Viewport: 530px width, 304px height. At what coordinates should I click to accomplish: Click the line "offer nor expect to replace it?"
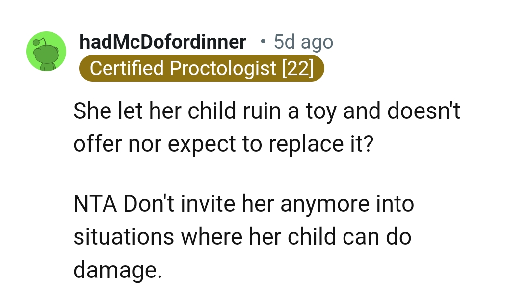pyautogui.click(x=223, y=143)
